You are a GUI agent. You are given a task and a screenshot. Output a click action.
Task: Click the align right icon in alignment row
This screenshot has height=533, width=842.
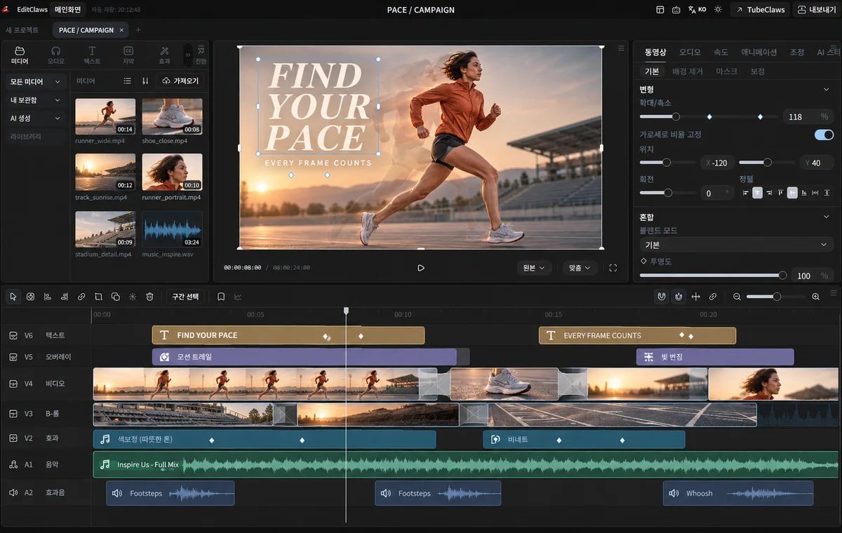769,192
